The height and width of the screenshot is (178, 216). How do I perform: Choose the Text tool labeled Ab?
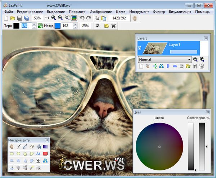[38, 154]
